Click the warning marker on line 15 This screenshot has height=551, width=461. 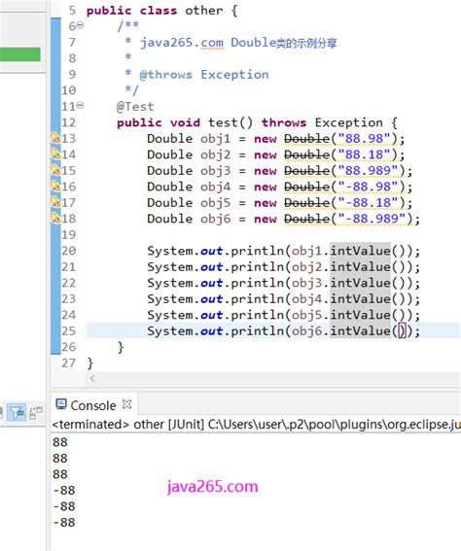[55, 170]
